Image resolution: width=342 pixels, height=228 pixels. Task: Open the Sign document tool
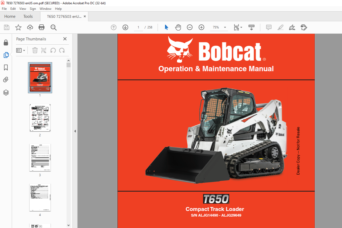pyautogui.click(x=292, y=27)
